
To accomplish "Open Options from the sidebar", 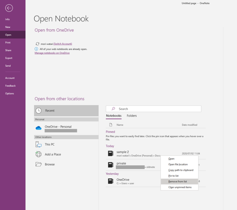I will (x=13, y=93).
